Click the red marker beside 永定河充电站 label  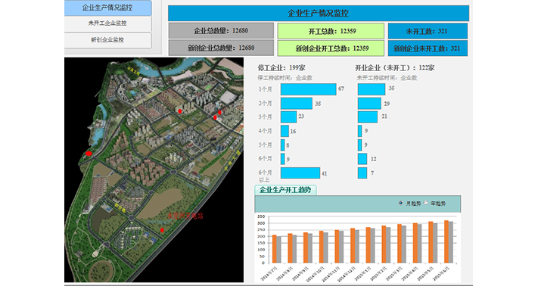coord(162,230)
